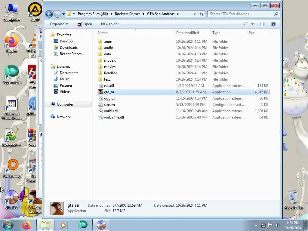Image resolution: width=308 pixels, height=231 pixels.
Task: Click the 6/7/2005 11:59 AM date cell
Action: click(191, 92)
